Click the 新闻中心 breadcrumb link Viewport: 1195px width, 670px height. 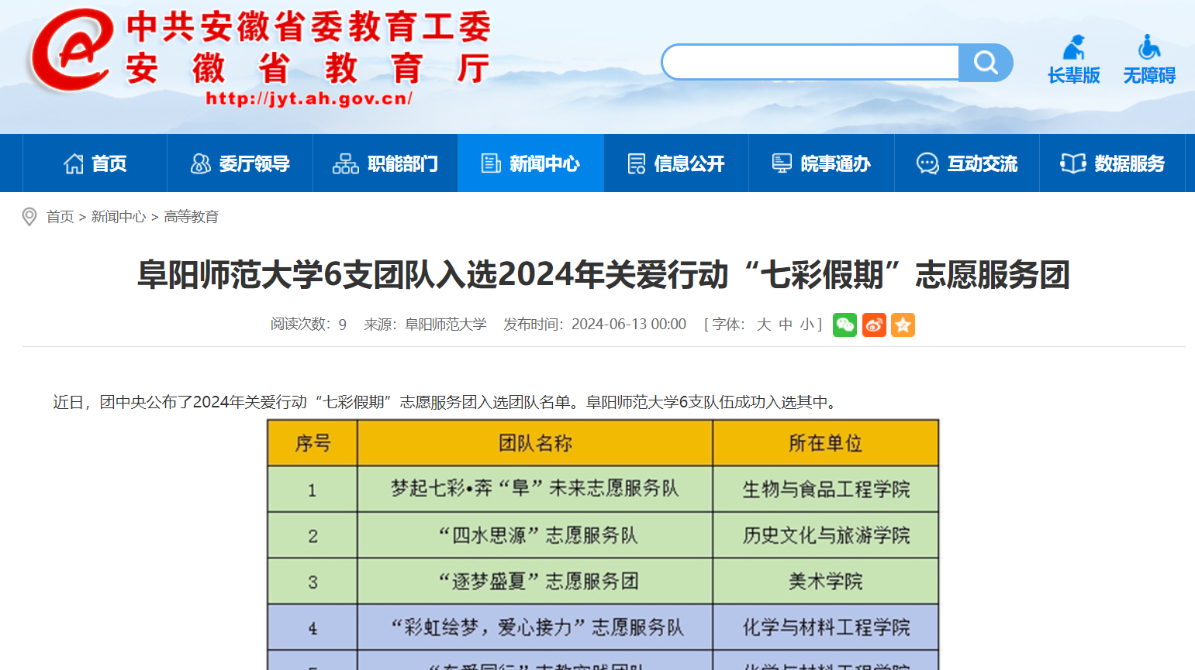118,217
